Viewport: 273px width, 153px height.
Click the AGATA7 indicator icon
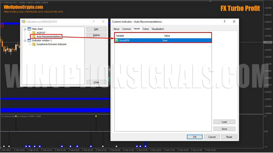point(34,32)
